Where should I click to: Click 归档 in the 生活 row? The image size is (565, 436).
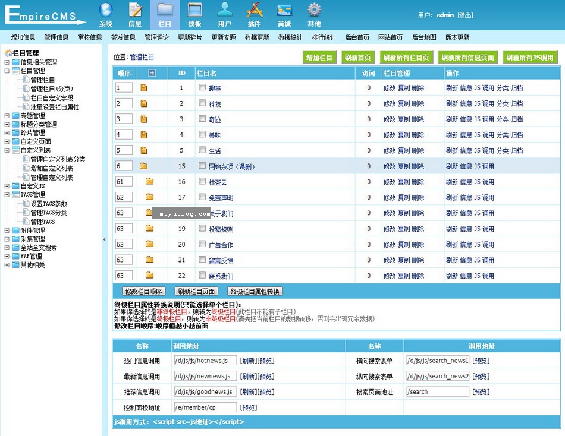(517, 150)
